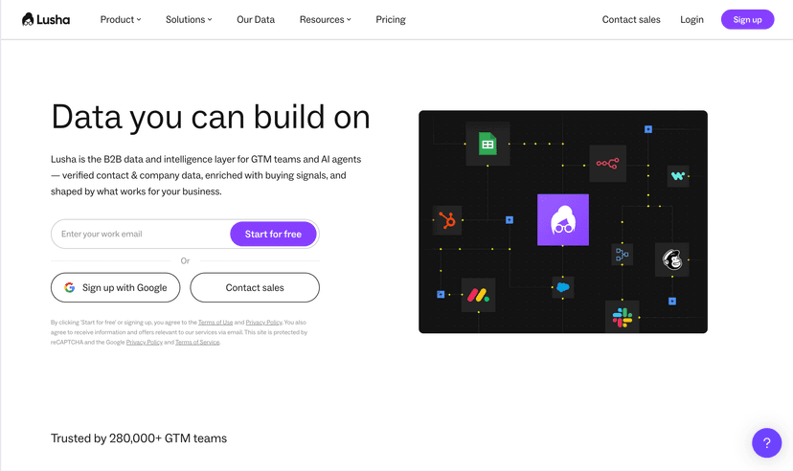Click the Trusted by 280,000+ GTM teams text
This screenshot has height=471, width=793.
pos(139,438)
